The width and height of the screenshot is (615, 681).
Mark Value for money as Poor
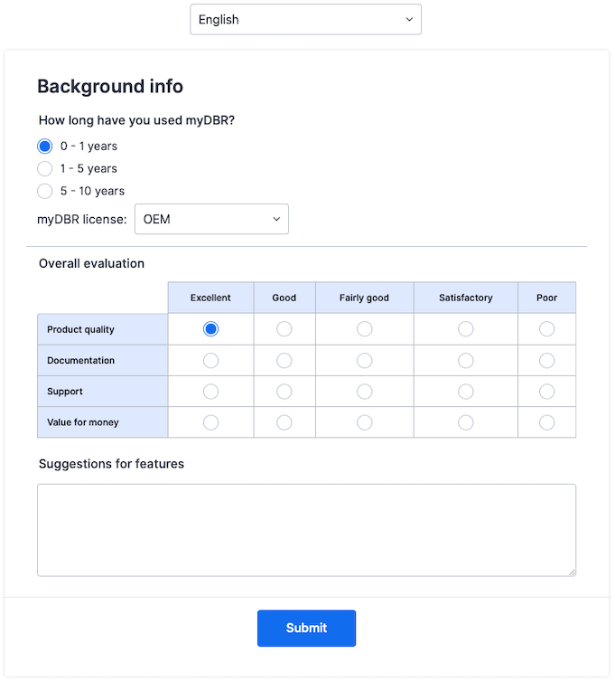546,422
